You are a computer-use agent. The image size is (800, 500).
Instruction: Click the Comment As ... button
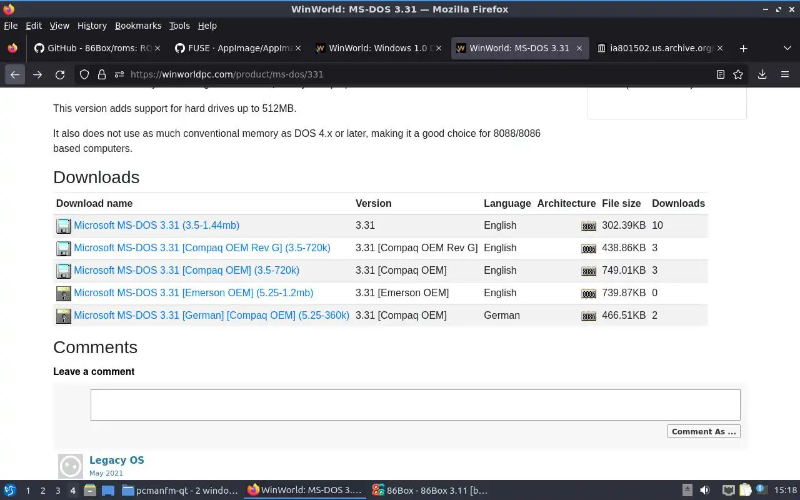click(704, 431)
